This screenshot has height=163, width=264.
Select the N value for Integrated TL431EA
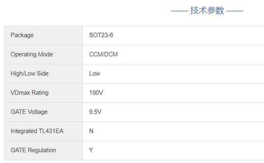[x=91, y=131]
